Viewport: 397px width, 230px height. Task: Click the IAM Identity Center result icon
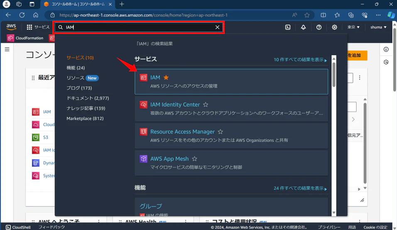pos(143,105)
